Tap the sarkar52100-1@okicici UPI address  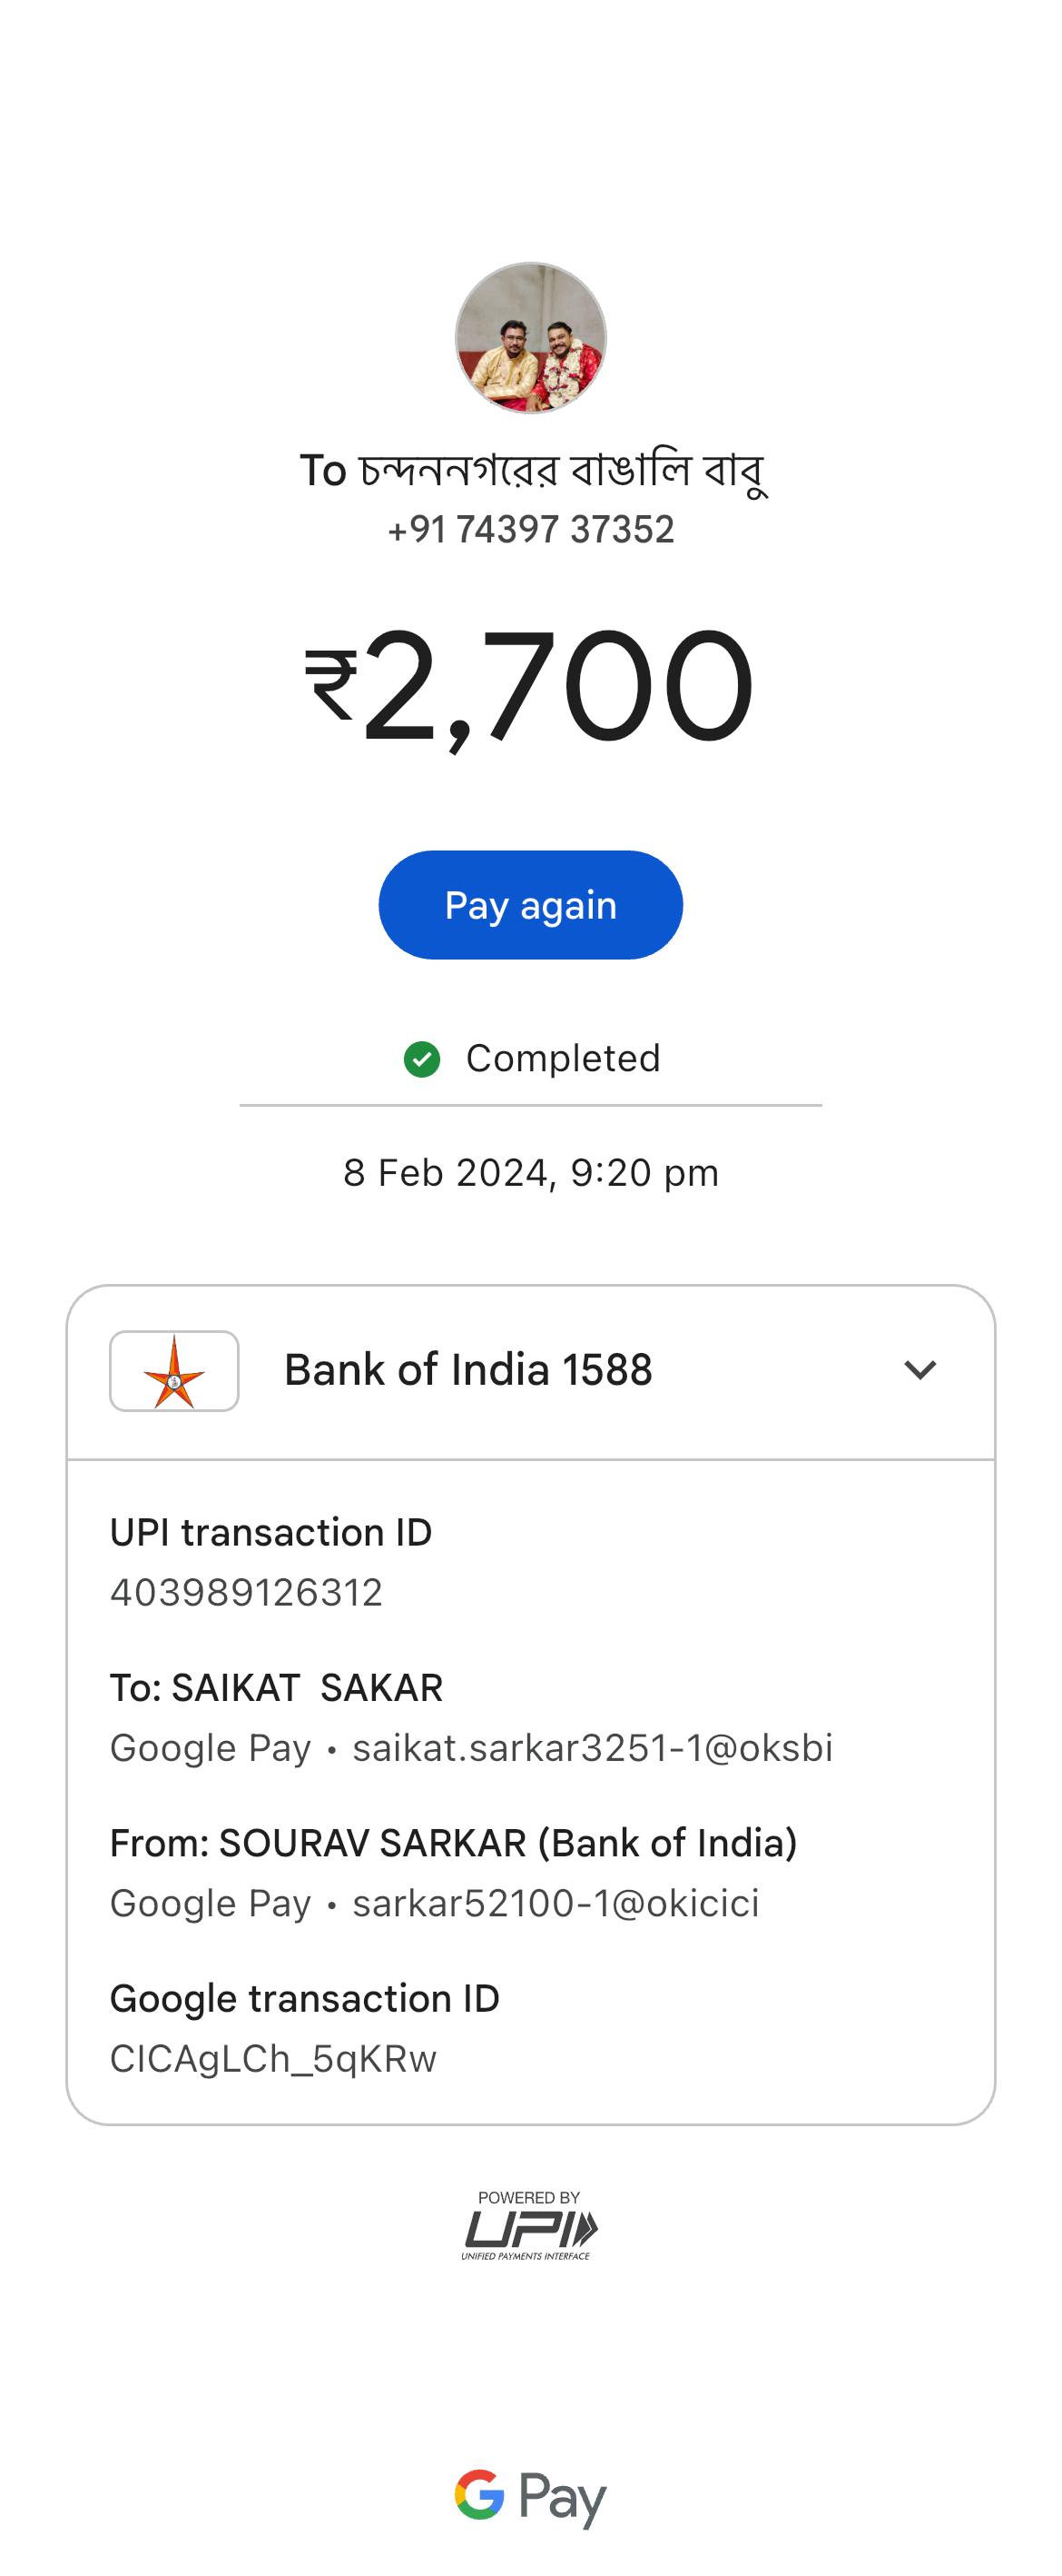[x=556, y=1903]
